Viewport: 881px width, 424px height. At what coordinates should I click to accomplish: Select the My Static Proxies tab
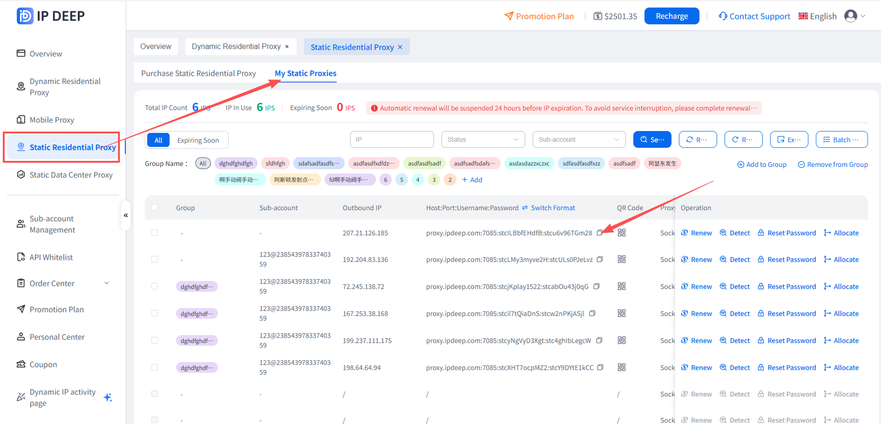pos(306,73)
